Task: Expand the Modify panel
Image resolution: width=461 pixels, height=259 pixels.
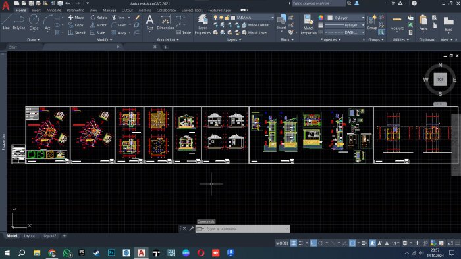Action: [x=104, y=39]
